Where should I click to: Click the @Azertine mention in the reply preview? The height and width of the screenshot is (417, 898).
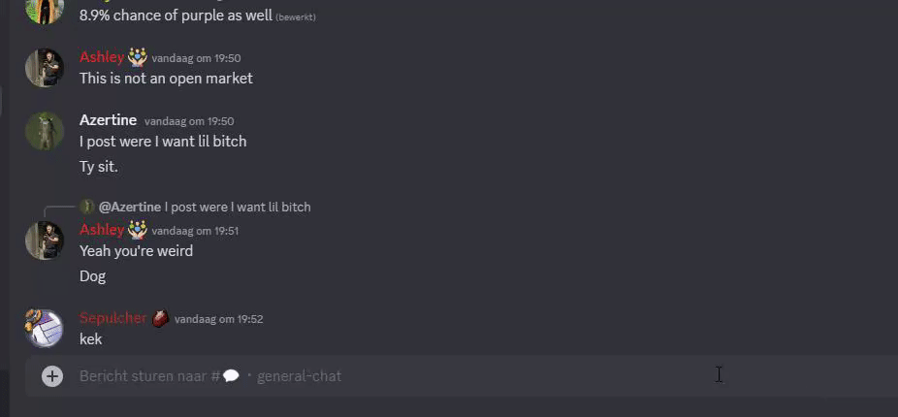coord(130,207)
